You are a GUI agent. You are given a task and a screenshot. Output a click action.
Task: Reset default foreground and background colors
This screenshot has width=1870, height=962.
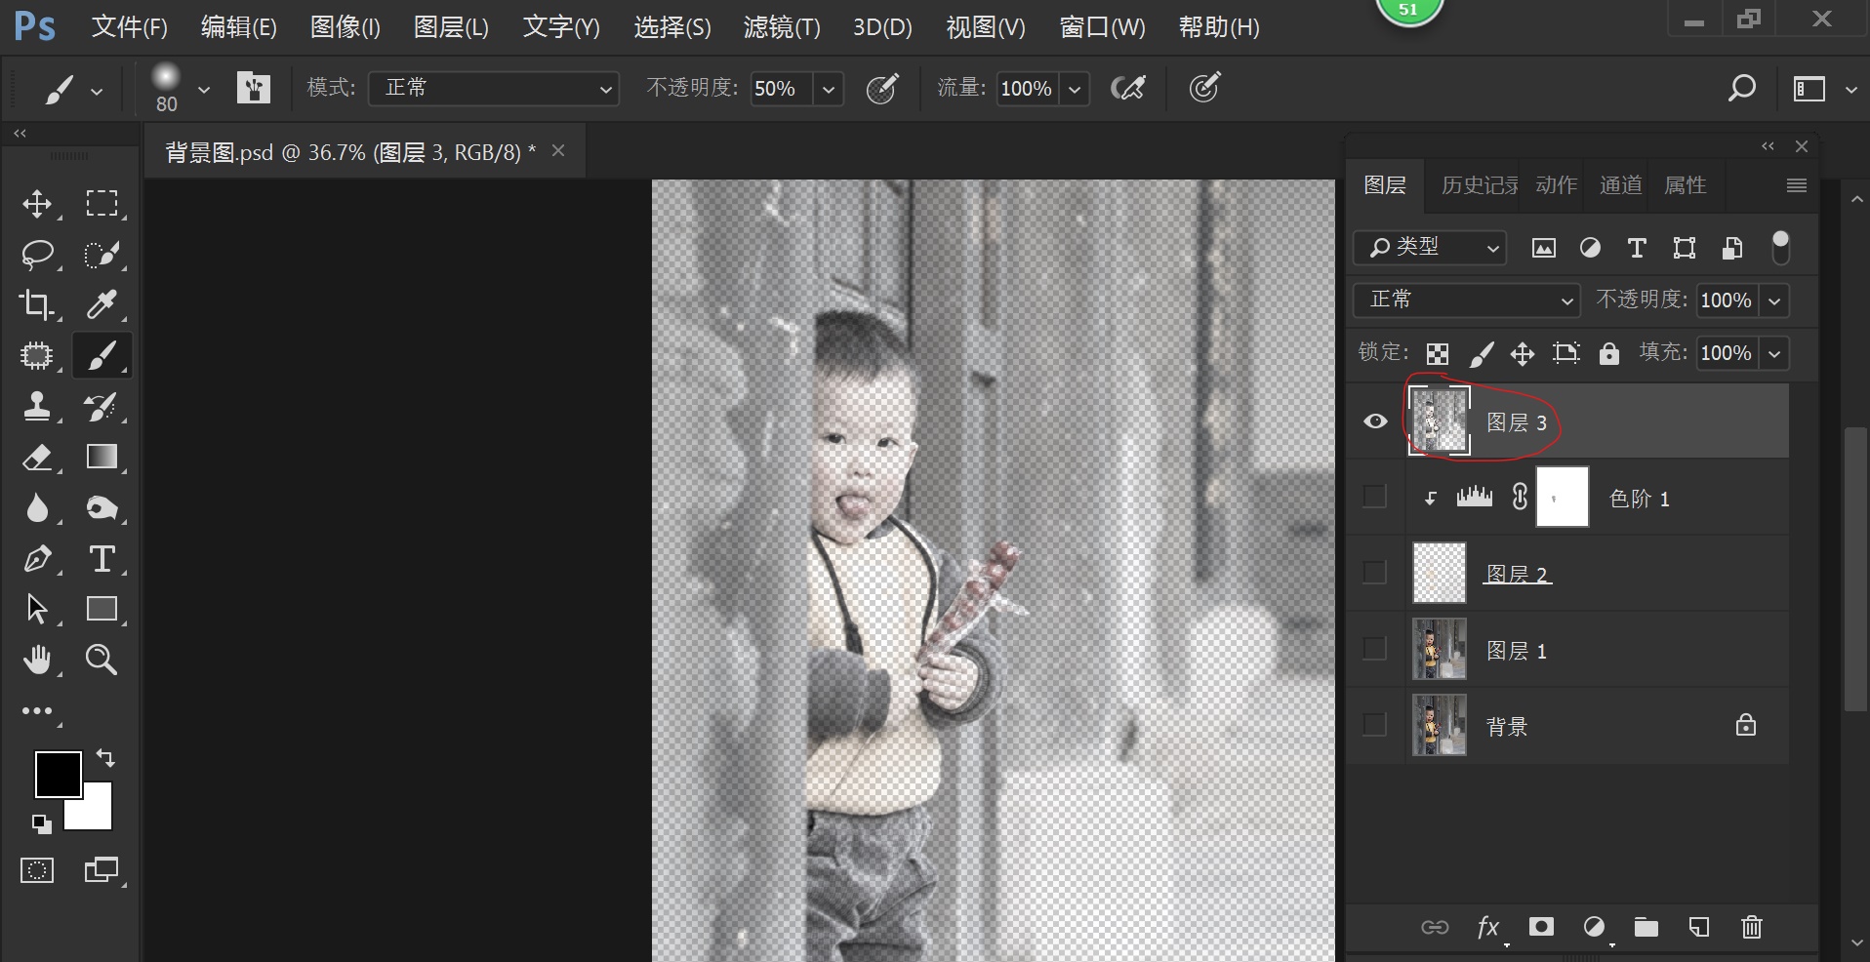point(41,824)
